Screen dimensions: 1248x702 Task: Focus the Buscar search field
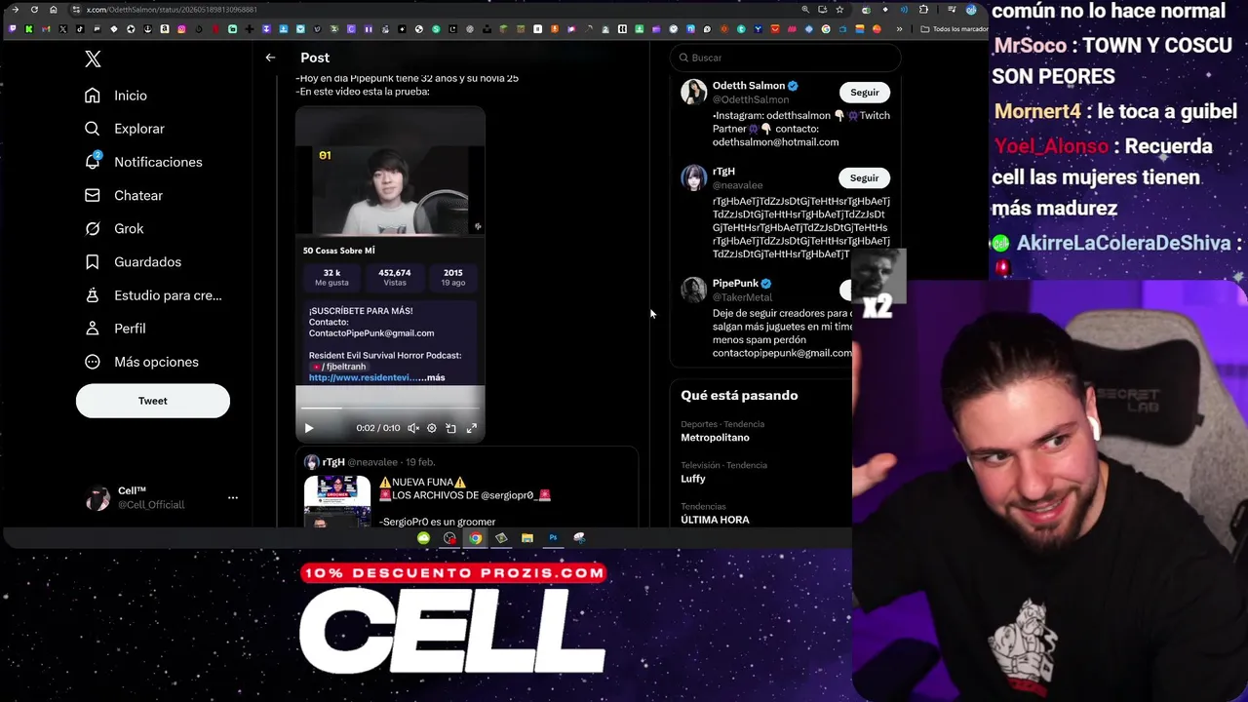(785, 58)
